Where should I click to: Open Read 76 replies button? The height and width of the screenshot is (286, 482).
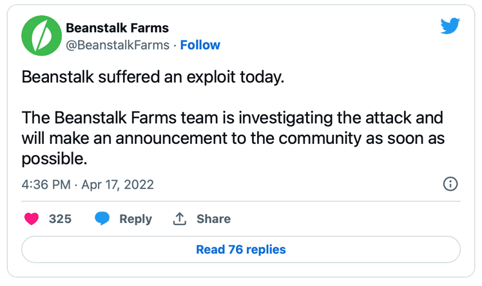click(x=241, y=249)
